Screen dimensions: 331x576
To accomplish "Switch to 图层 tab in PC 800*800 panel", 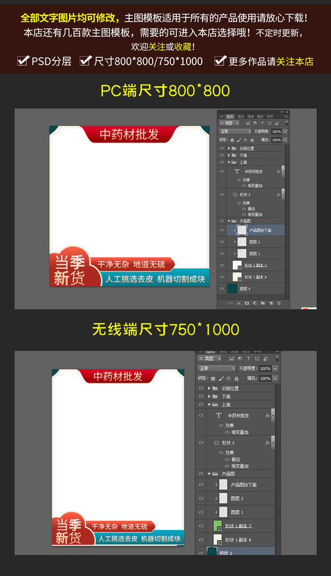I will [229, 116].
